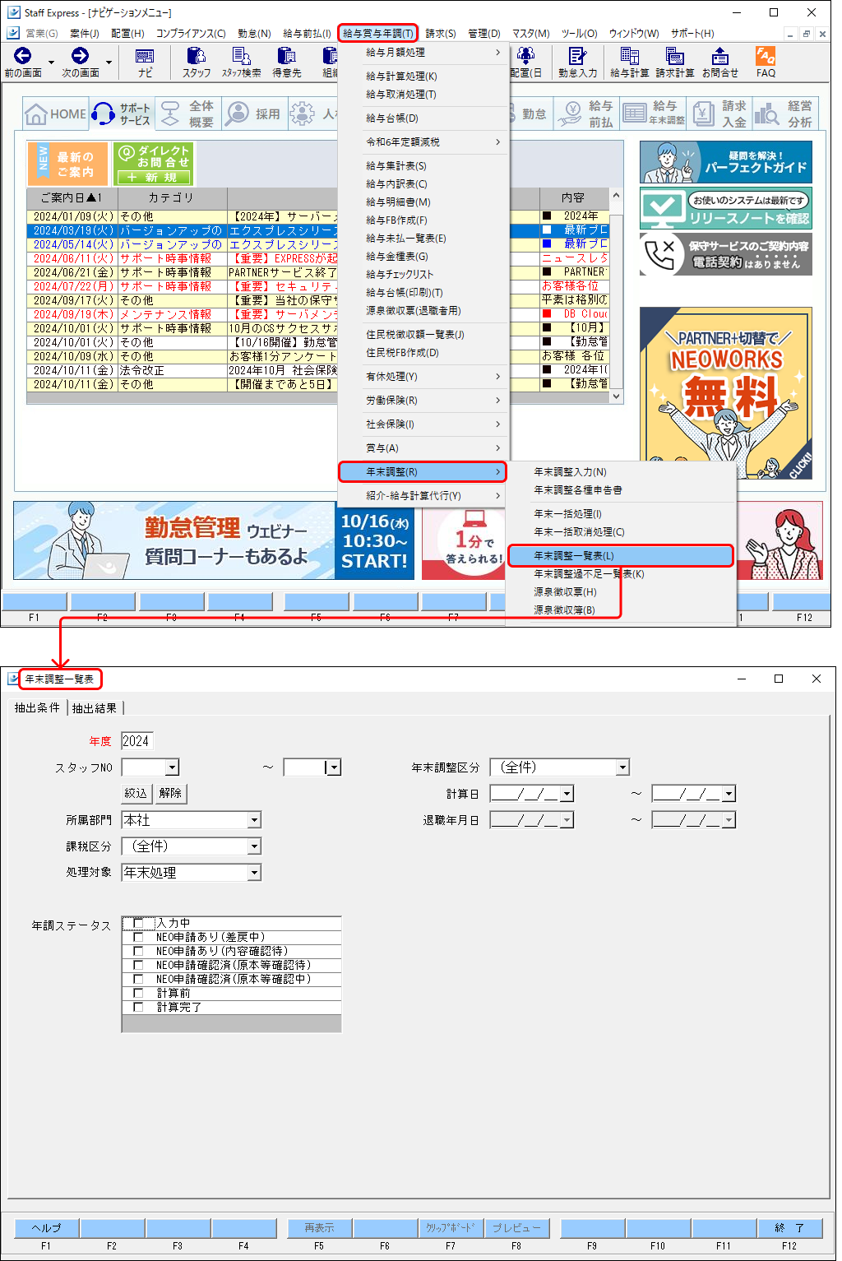This screenshot has height=1261, width=842.
Task: Open the お問合せ toolbar icon
Action: (x=719, y=62)
